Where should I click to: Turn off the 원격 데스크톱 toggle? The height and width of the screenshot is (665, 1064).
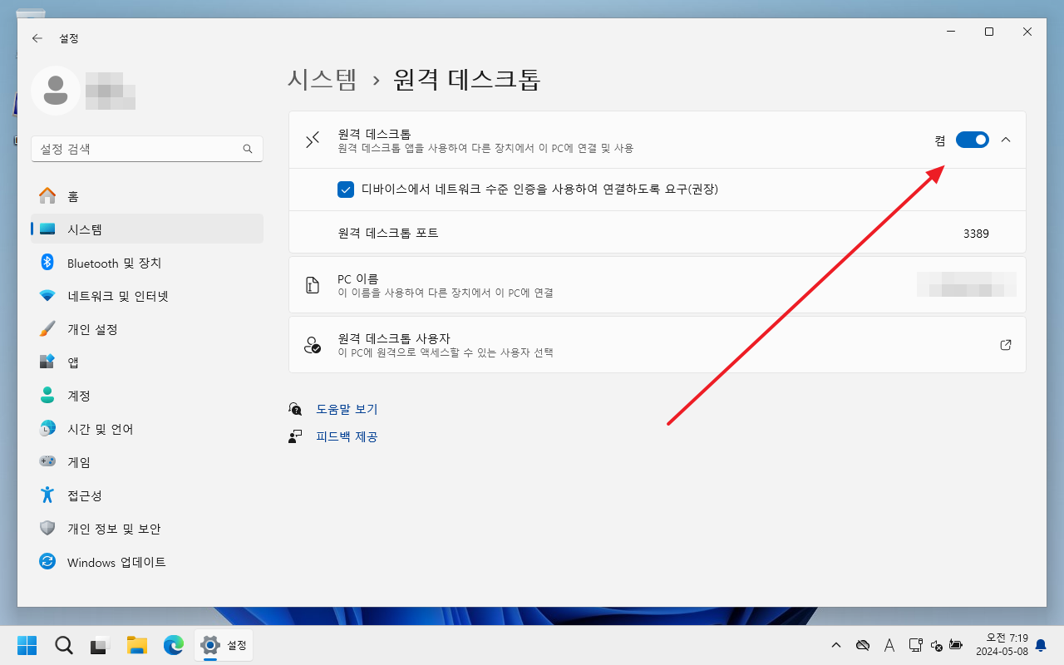point(972,140)
